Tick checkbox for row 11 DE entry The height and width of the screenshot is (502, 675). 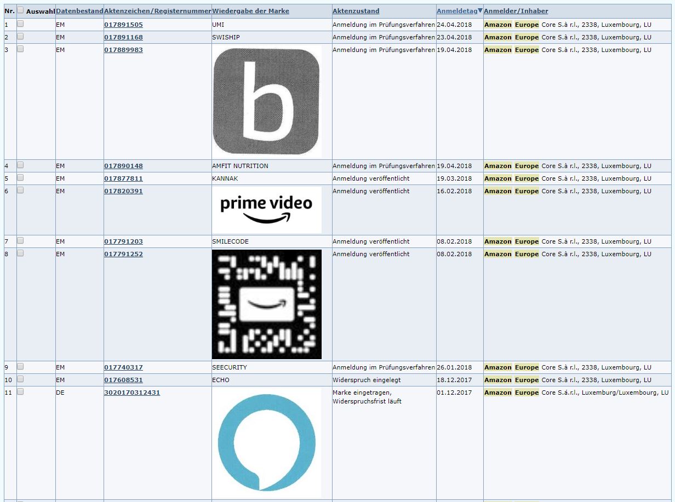click(x=20, y=391)
